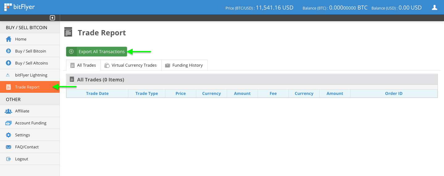The width and height of the screenshot is (444, 176).
Task: Open Settings from the sidebar
Action: [x=30, y=135]
